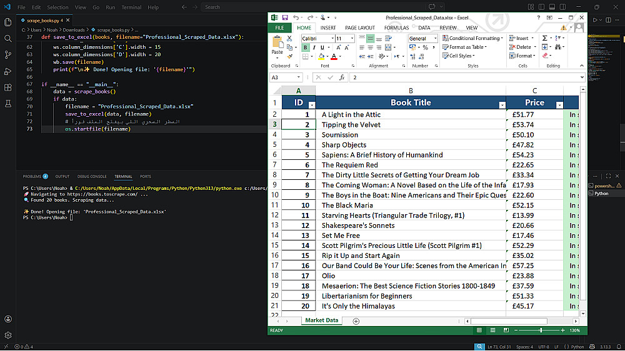Switch to the PROBLEMS panel tab
This screenshot has height=351, width=625.
(32, 177)
